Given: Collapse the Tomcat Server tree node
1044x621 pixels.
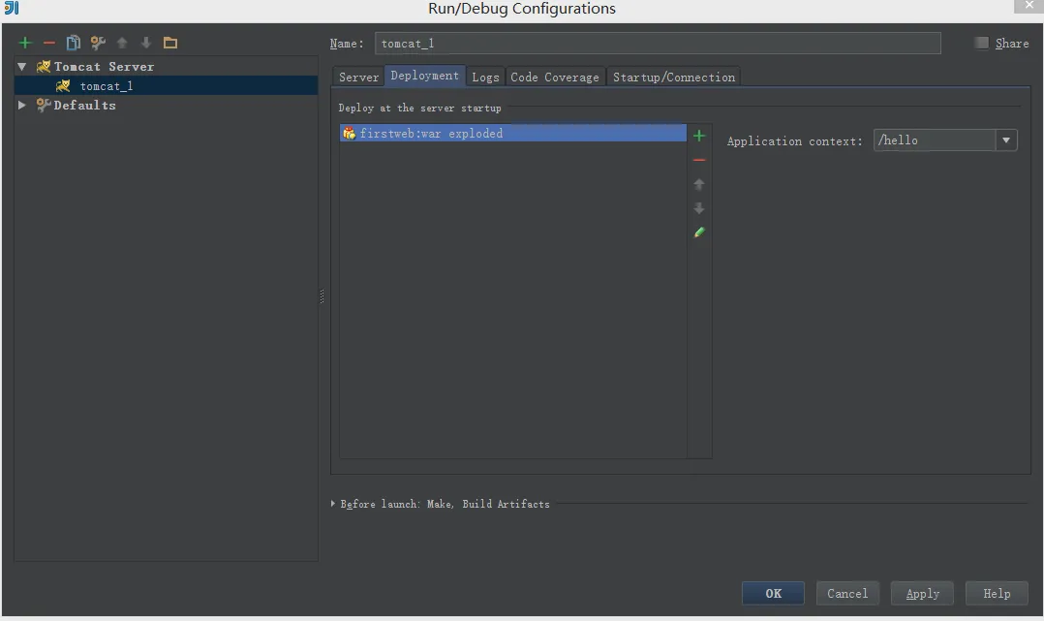Looking at the screenshot, I should (22, 67).
